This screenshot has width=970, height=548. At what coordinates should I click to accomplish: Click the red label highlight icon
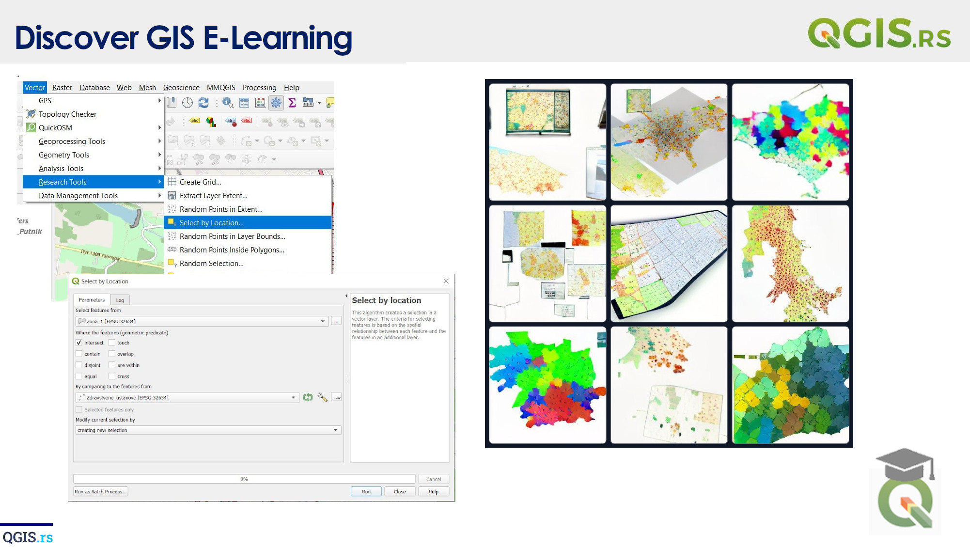point(247,121)
